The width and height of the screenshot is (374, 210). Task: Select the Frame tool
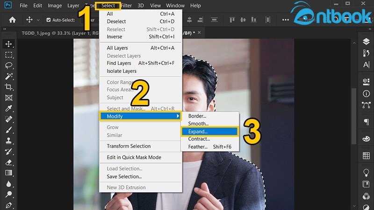9,98
